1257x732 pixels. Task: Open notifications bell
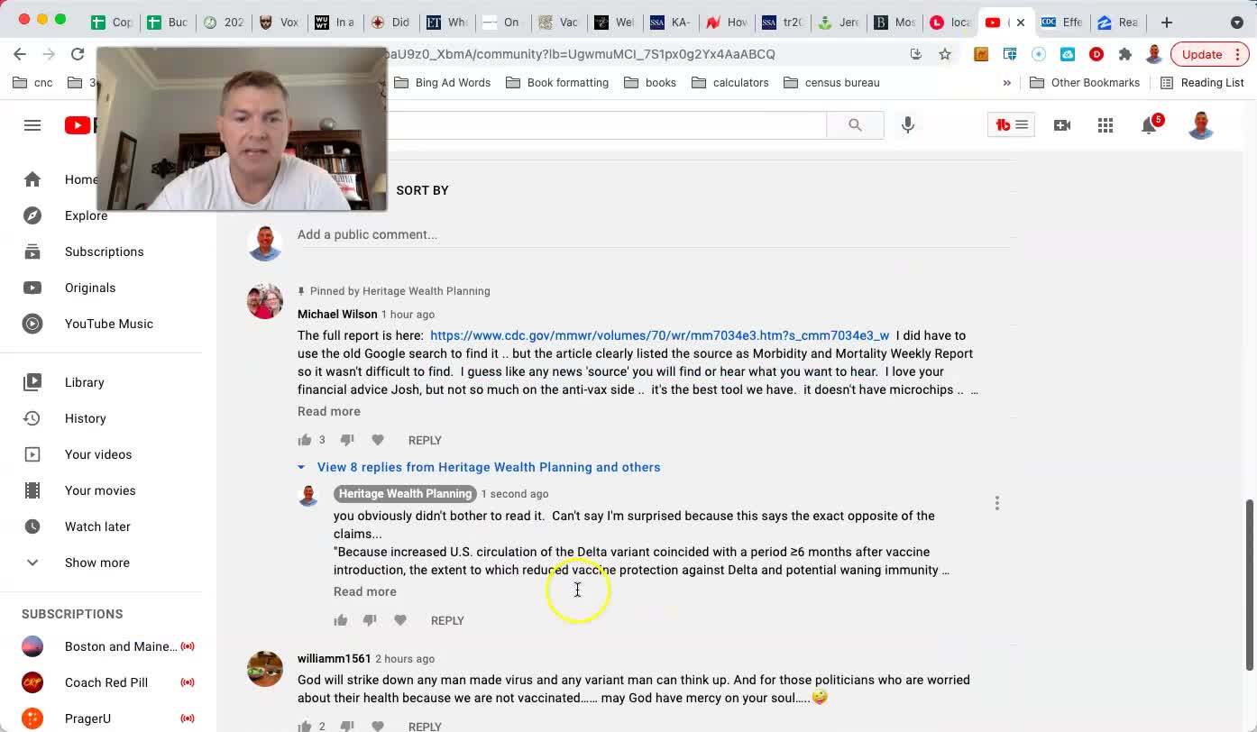tap(1150, 125)
